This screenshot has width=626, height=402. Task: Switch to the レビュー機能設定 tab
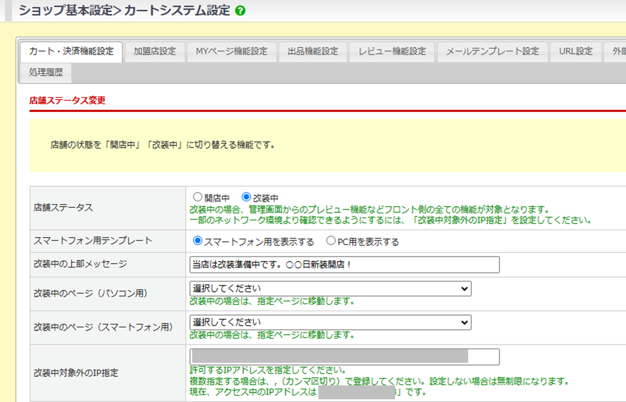pos(392,51)
